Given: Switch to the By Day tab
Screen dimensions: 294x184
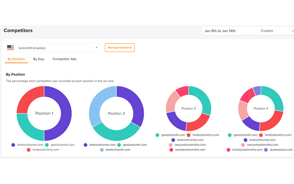Looking at the screenshot, I should [39, 59].
